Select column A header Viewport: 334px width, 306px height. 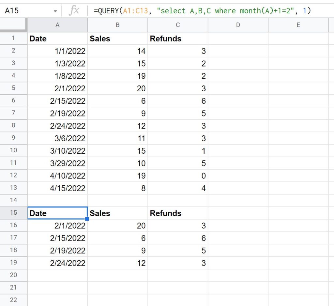click(57, 25)
